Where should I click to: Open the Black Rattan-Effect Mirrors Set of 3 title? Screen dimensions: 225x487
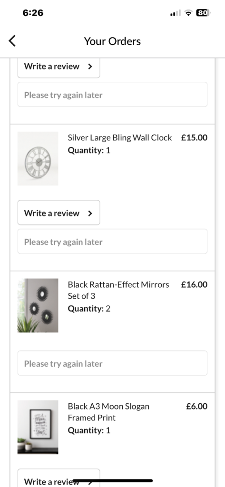point(118,290)
